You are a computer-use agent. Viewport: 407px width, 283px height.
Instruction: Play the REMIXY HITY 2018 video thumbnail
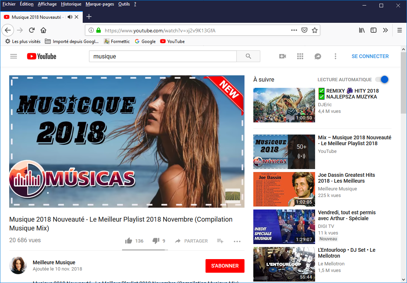coord(284,105)
